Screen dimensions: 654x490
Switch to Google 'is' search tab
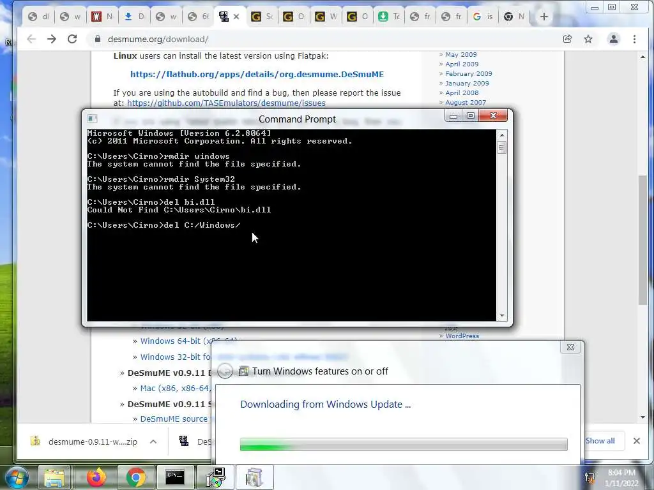[483, 17]
